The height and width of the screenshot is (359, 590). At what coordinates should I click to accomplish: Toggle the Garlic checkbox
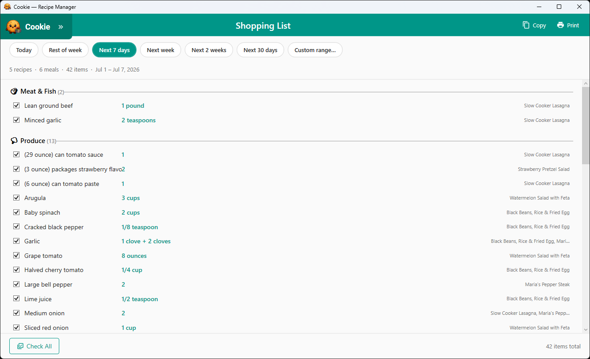point(16,241)
